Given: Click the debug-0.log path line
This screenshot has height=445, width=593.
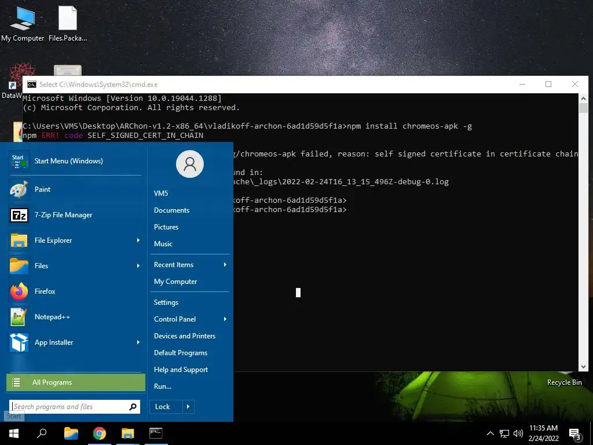Looking at the screenshot, I should (x=341, y=181).
